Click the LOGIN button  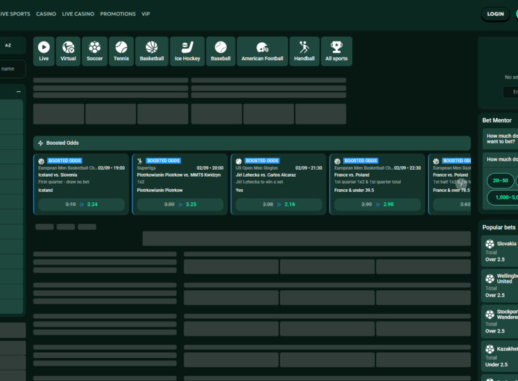pos(495,14)
